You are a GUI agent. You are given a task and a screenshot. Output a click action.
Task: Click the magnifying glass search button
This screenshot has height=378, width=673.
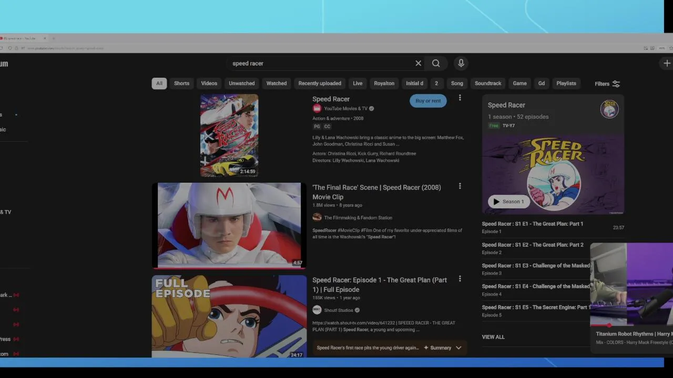coord(436,64)
